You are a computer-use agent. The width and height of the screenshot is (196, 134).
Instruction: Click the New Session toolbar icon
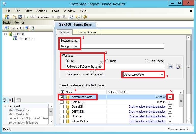(7, 17)
